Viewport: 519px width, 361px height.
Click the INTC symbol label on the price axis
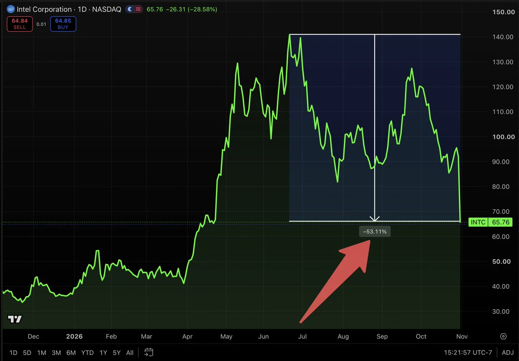click(x=478, y=223)
